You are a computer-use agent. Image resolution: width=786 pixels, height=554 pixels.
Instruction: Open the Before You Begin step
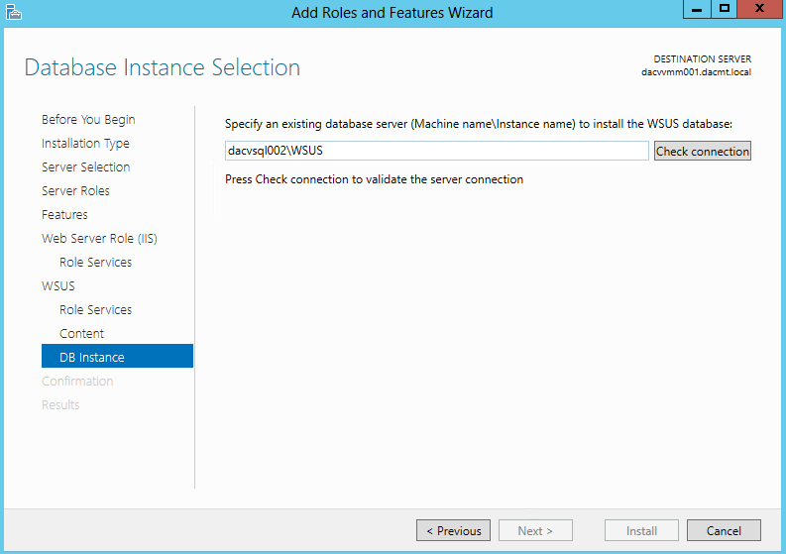[88, 119]
